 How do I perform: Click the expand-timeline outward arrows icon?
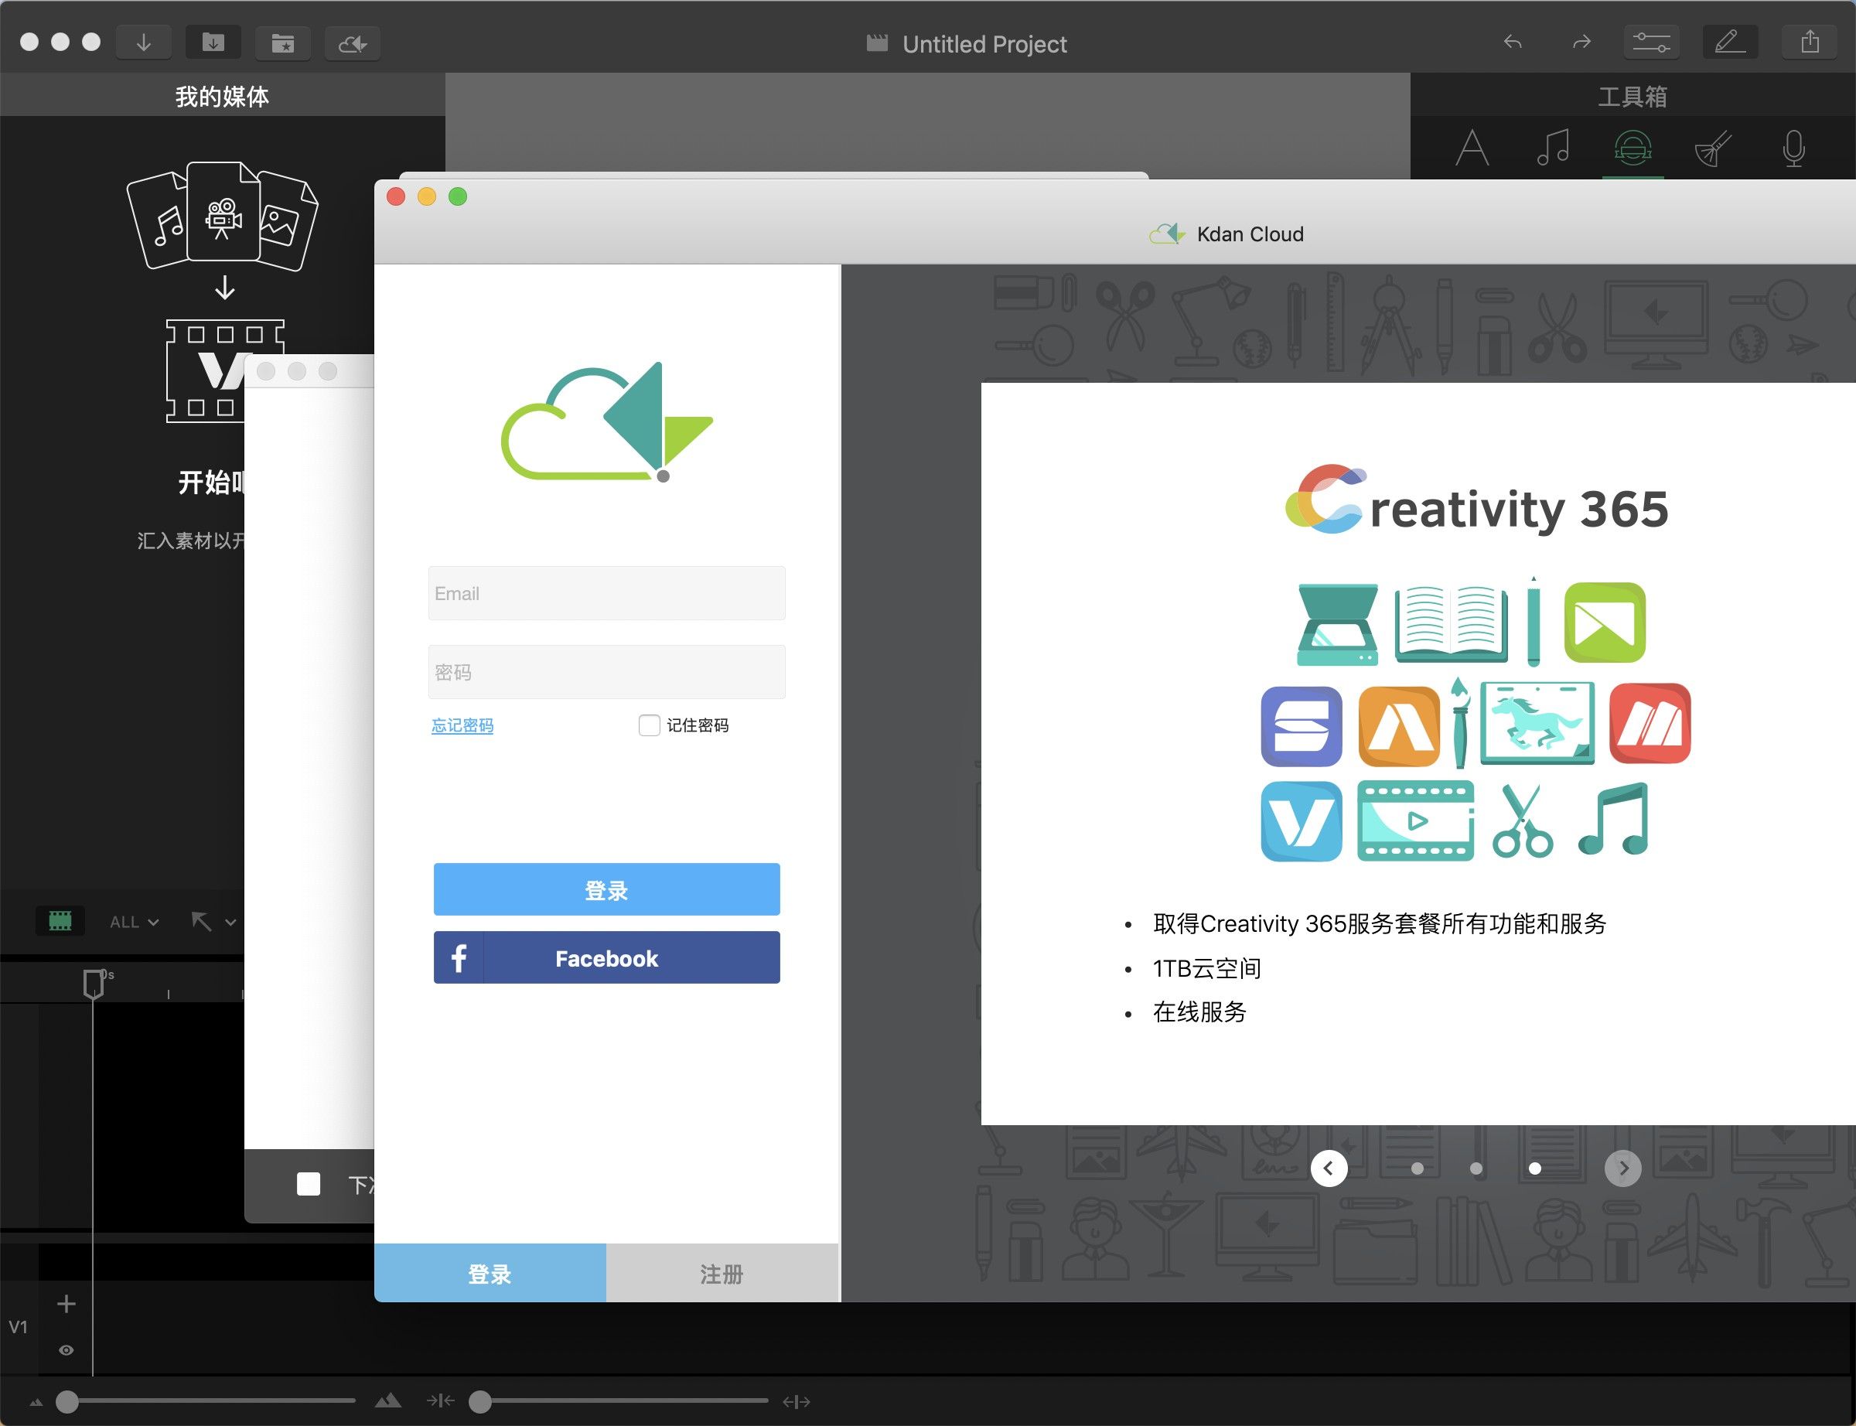click(x=796, y=1402)
